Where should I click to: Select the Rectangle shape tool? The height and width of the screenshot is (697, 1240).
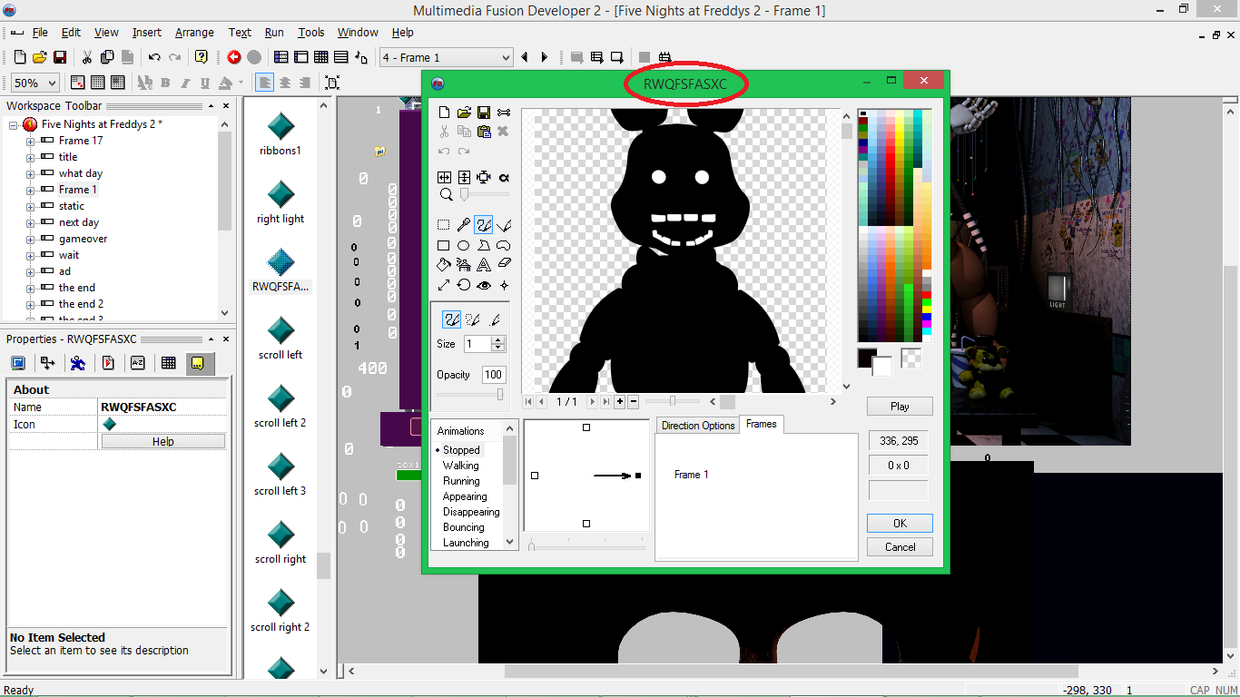444,245
